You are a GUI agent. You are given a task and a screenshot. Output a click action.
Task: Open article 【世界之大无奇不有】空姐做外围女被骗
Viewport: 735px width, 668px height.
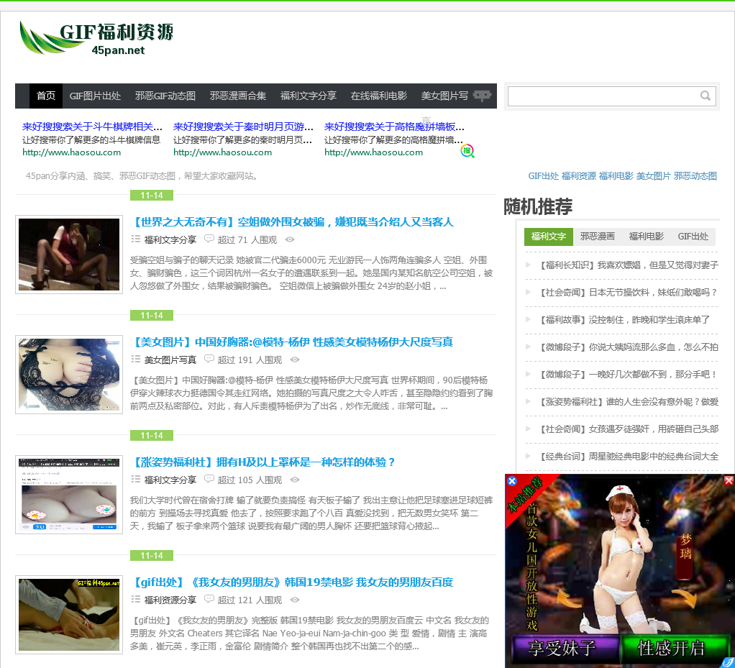[292, 221]
